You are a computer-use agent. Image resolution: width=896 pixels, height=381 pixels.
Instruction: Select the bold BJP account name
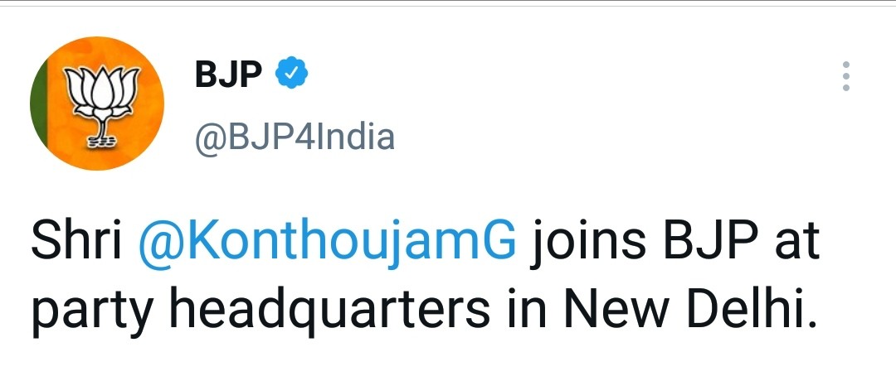(x=229, y=76)
